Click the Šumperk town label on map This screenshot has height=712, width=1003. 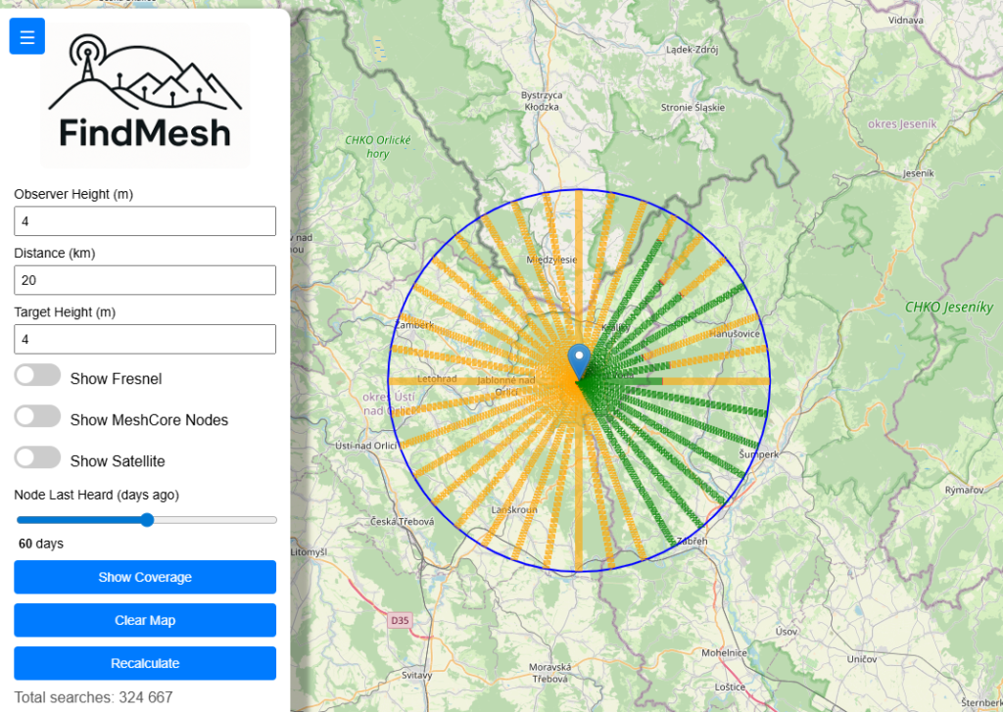(x=758, y=454)
